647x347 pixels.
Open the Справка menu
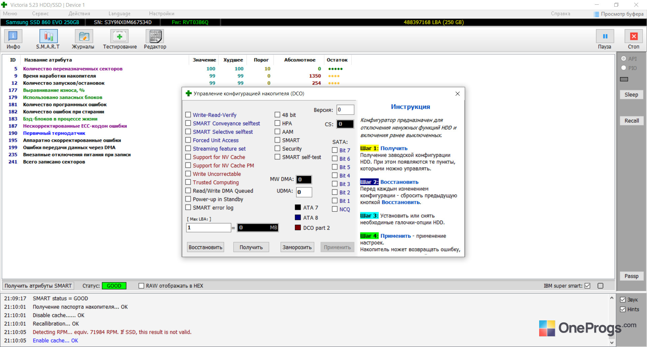[x=561, y=14]
